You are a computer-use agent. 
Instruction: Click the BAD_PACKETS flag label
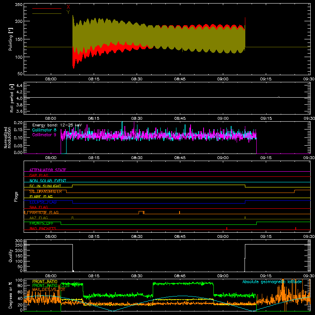43,229
